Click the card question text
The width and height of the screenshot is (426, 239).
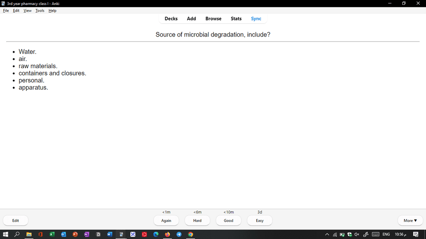click(x=213, y=35)
